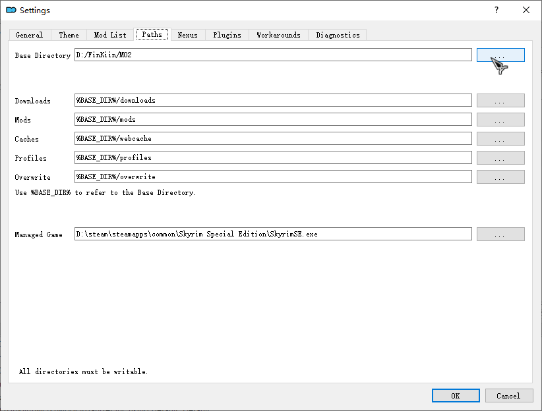
Task: Click the 'Downloads' label
Action: 32,101
